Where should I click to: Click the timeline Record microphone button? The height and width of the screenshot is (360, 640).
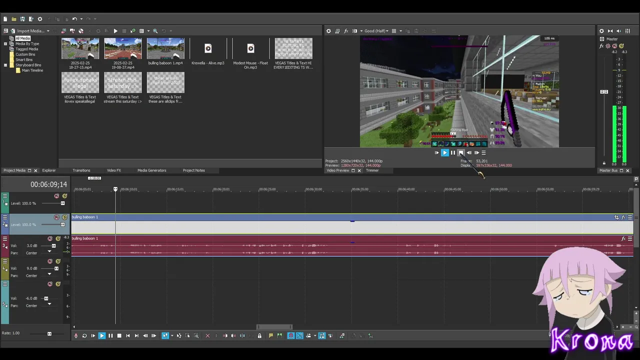(x=76, y=336)
